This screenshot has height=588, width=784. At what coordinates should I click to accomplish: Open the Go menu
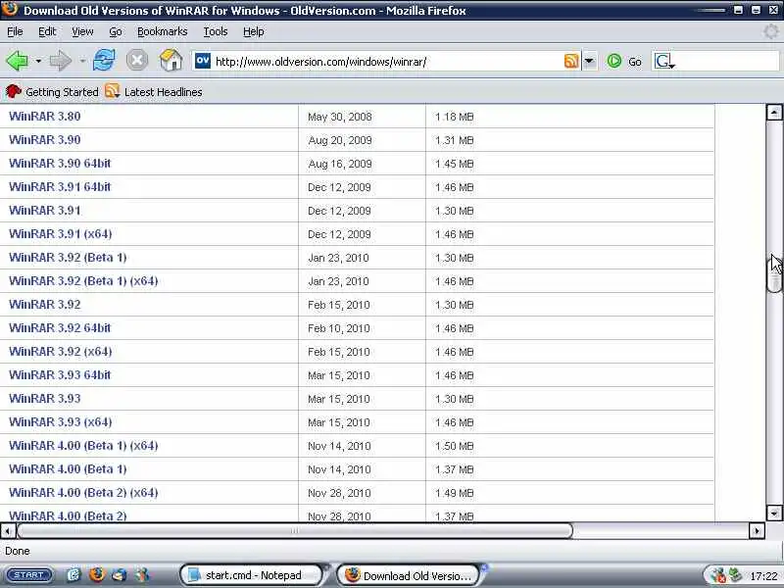116,31
